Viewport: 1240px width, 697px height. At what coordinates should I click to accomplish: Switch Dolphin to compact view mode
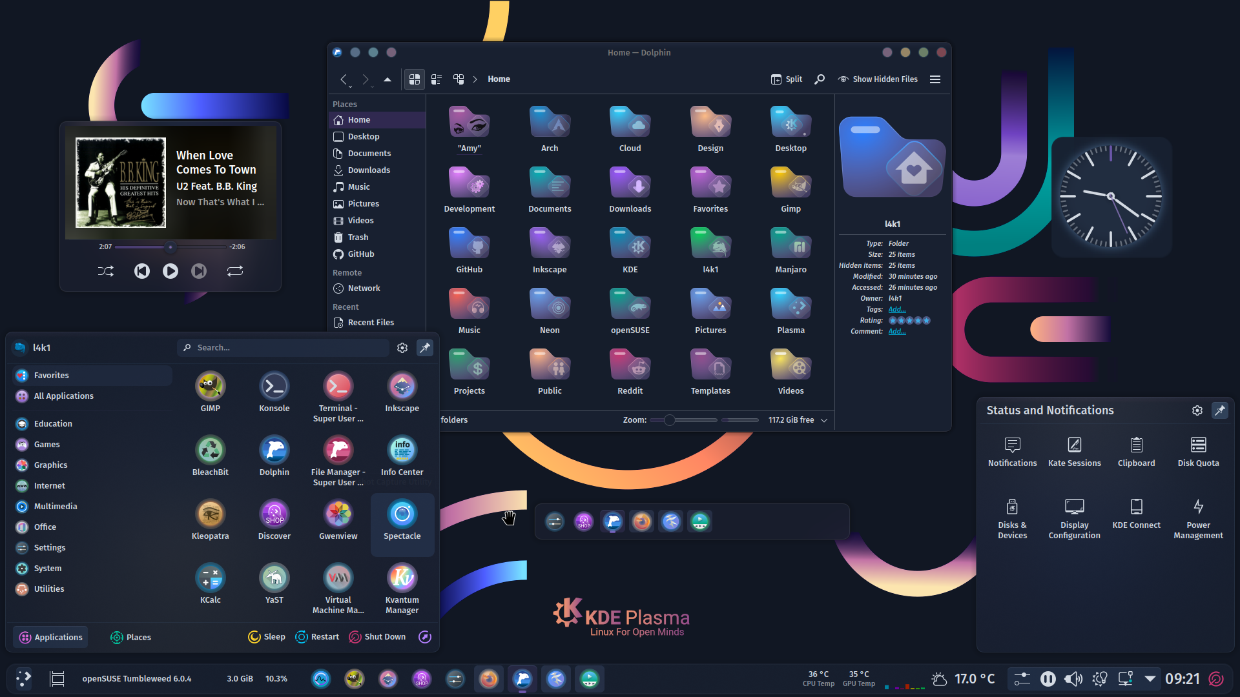(x=437, y=79)
